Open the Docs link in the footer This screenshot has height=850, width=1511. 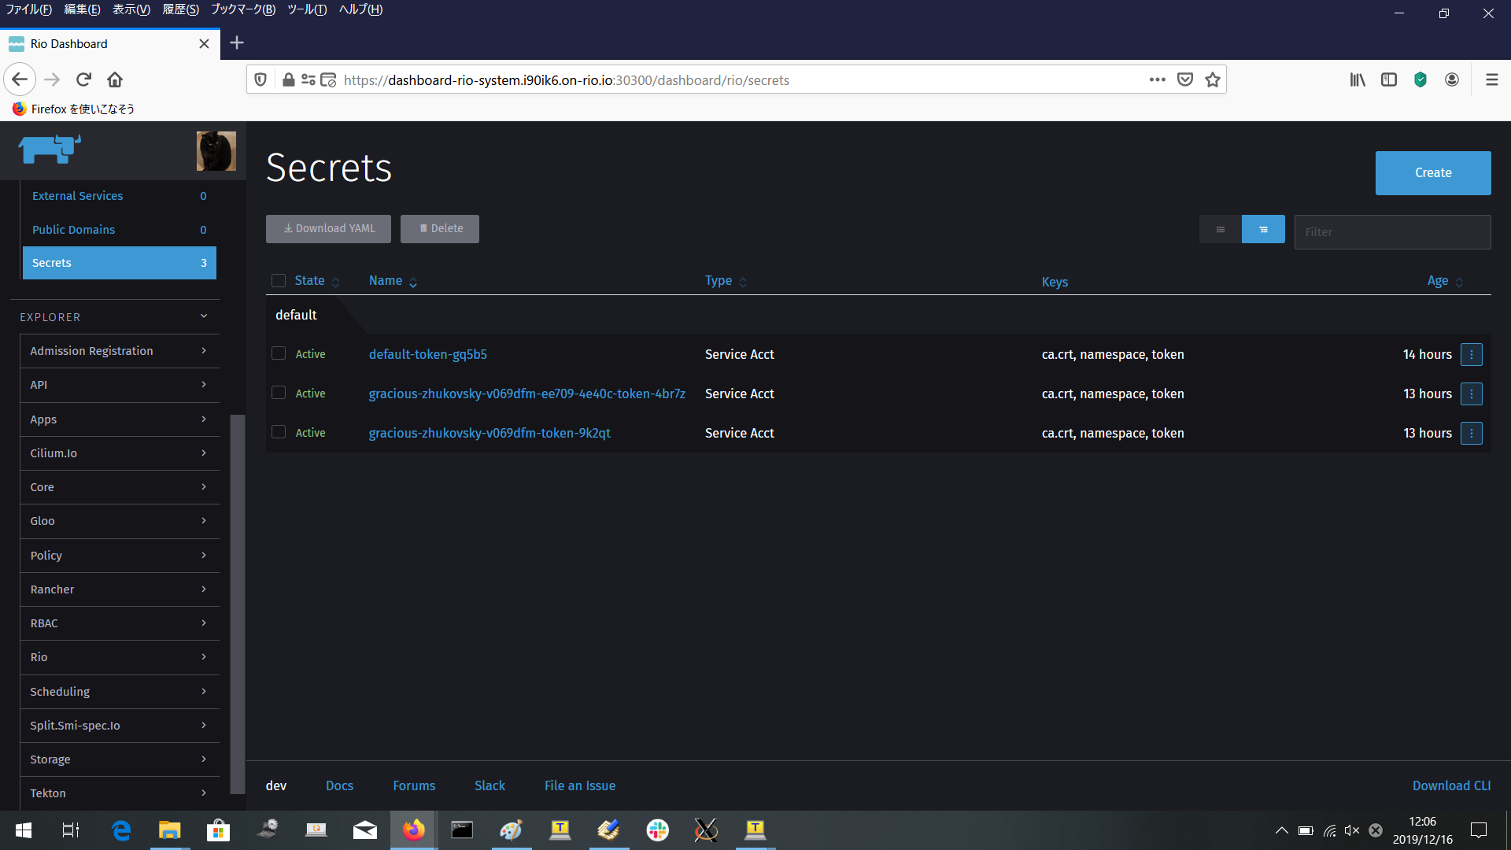(339, 785)
